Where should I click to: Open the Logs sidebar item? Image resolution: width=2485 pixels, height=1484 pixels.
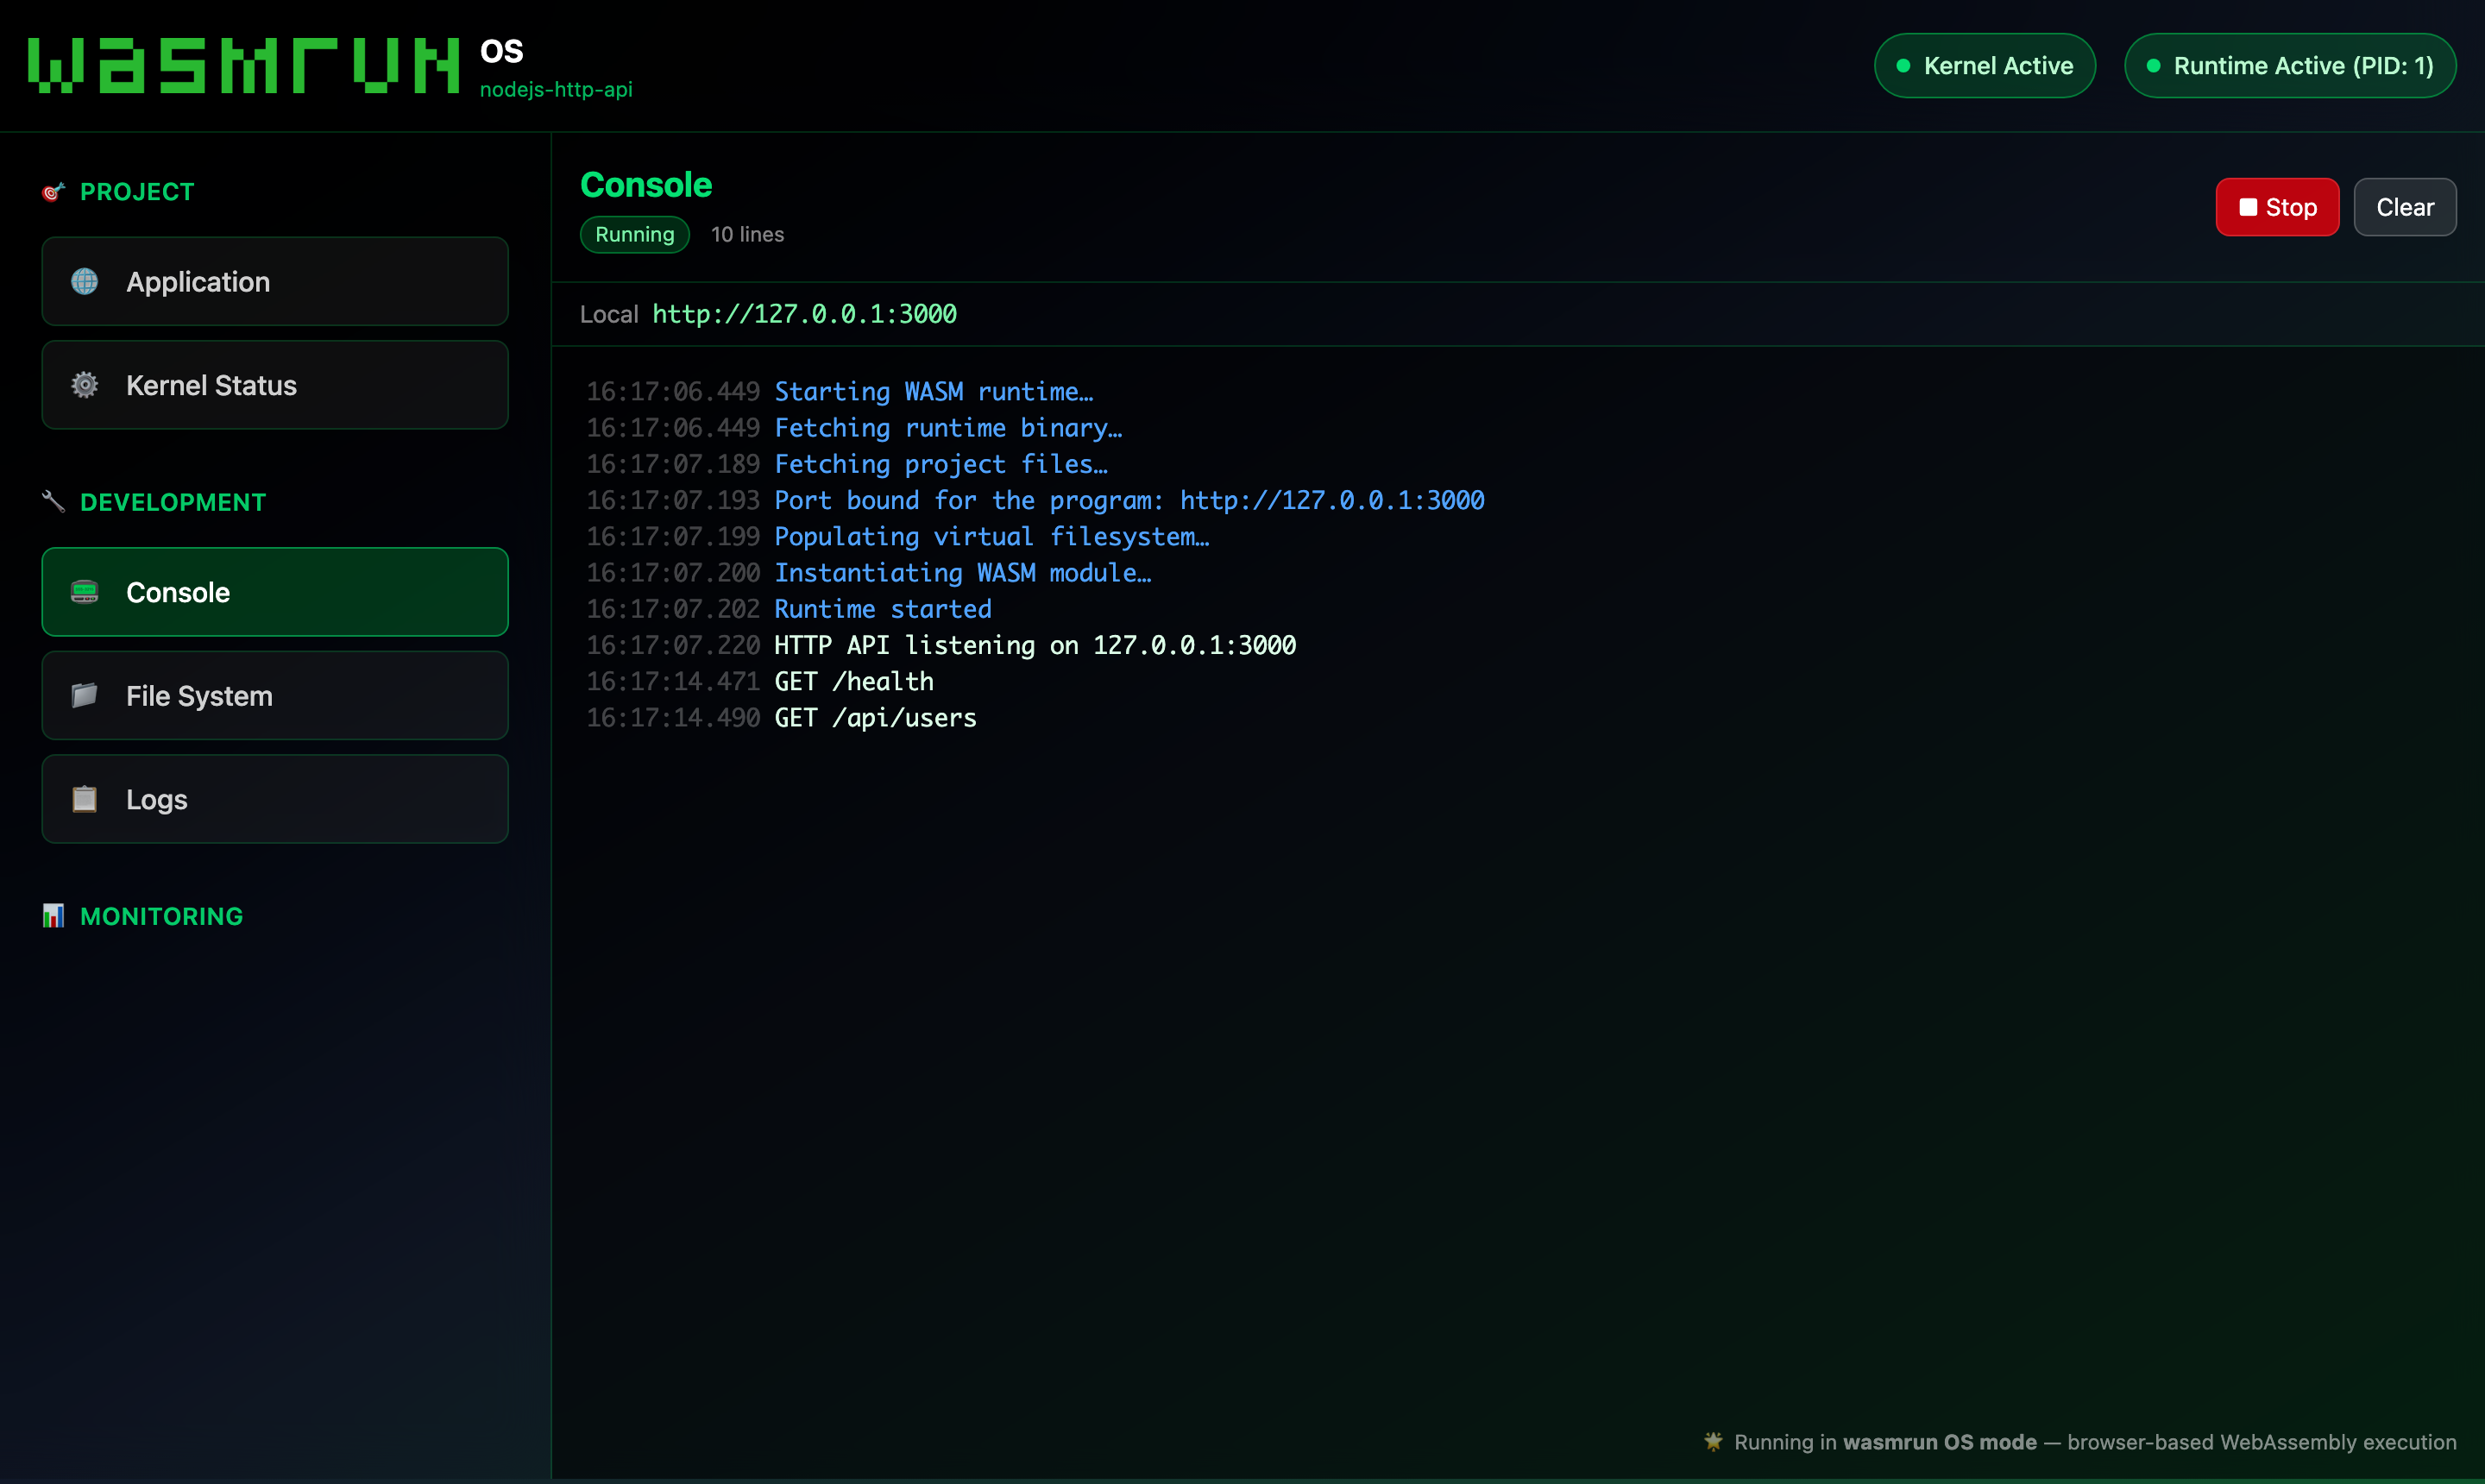(275, 799)
